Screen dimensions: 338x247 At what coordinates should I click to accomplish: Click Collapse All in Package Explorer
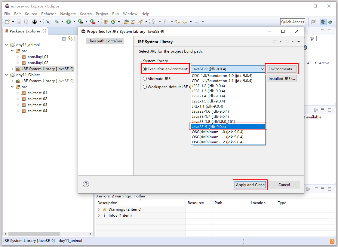[63, 38]
